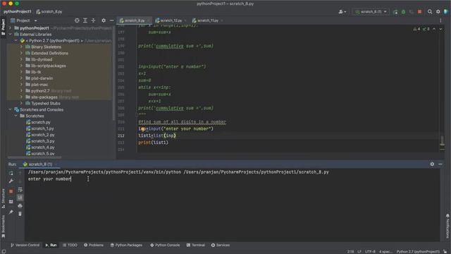
Task: Open Version Control tool window
Action: (25, 245)
